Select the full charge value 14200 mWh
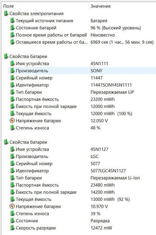This screenshot has width=156, height=235. point(102,192)
